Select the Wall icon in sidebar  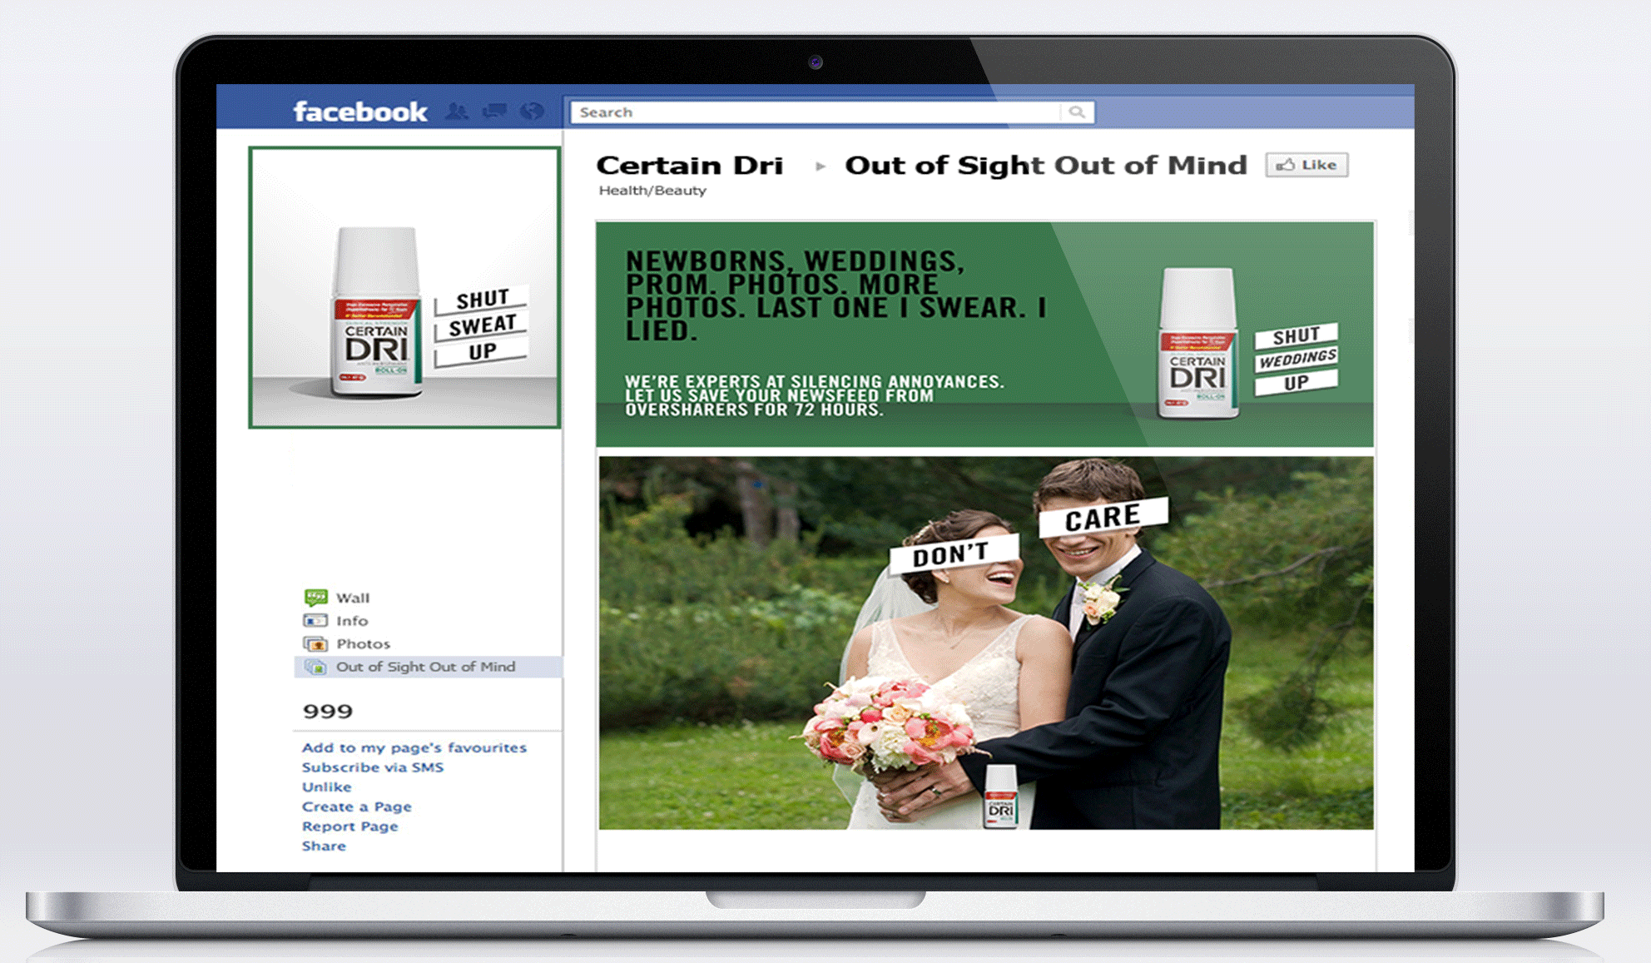pos(317,597)
